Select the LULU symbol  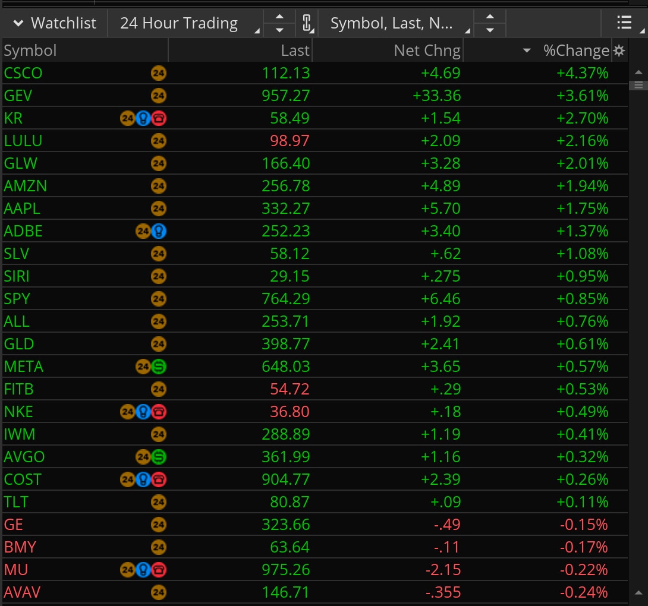pos(23,141)
